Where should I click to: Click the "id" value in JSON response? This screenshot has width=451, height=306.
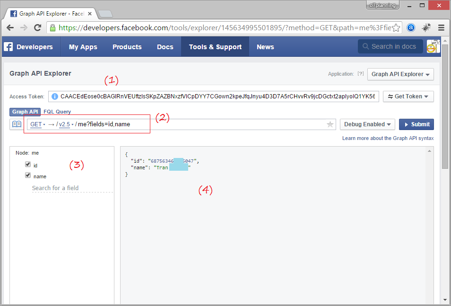point(172,161)
